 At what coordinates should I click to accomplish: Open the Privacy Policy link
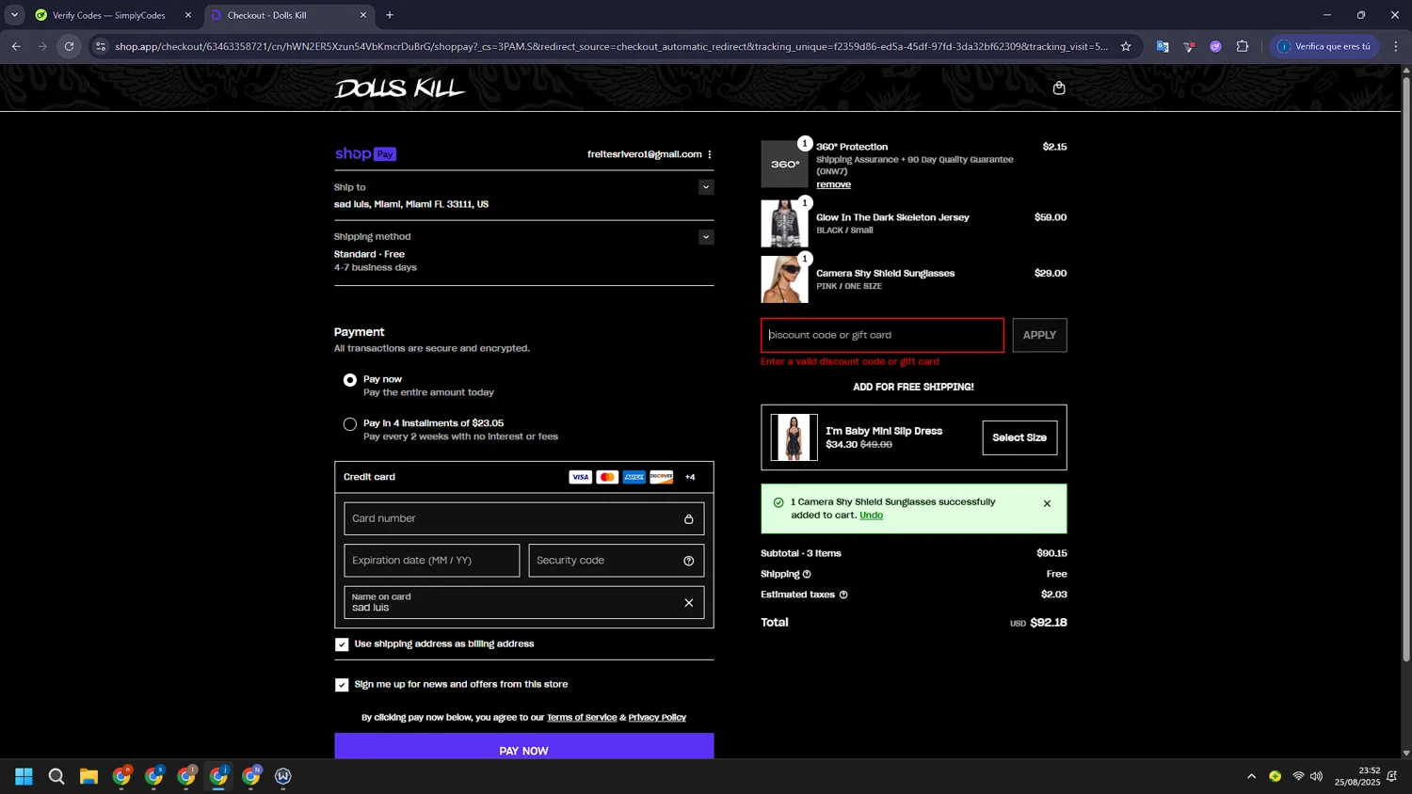(657, 718)
